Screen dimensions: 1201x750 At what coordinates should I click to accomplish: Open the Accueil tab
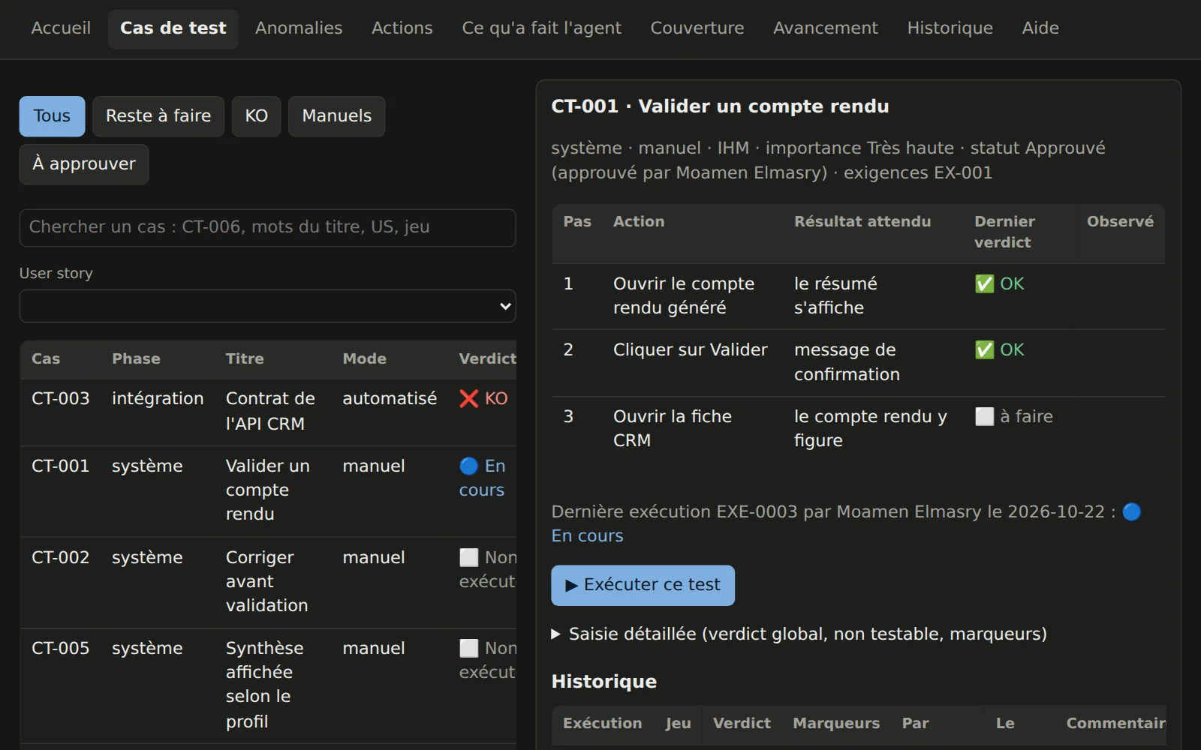[x=61, y=28]
